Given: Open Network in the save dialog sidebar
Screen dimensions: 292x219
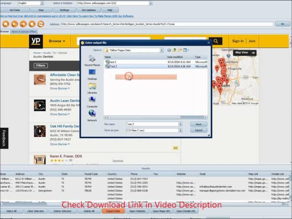Looking at the screenshot, I should [92, 115].
